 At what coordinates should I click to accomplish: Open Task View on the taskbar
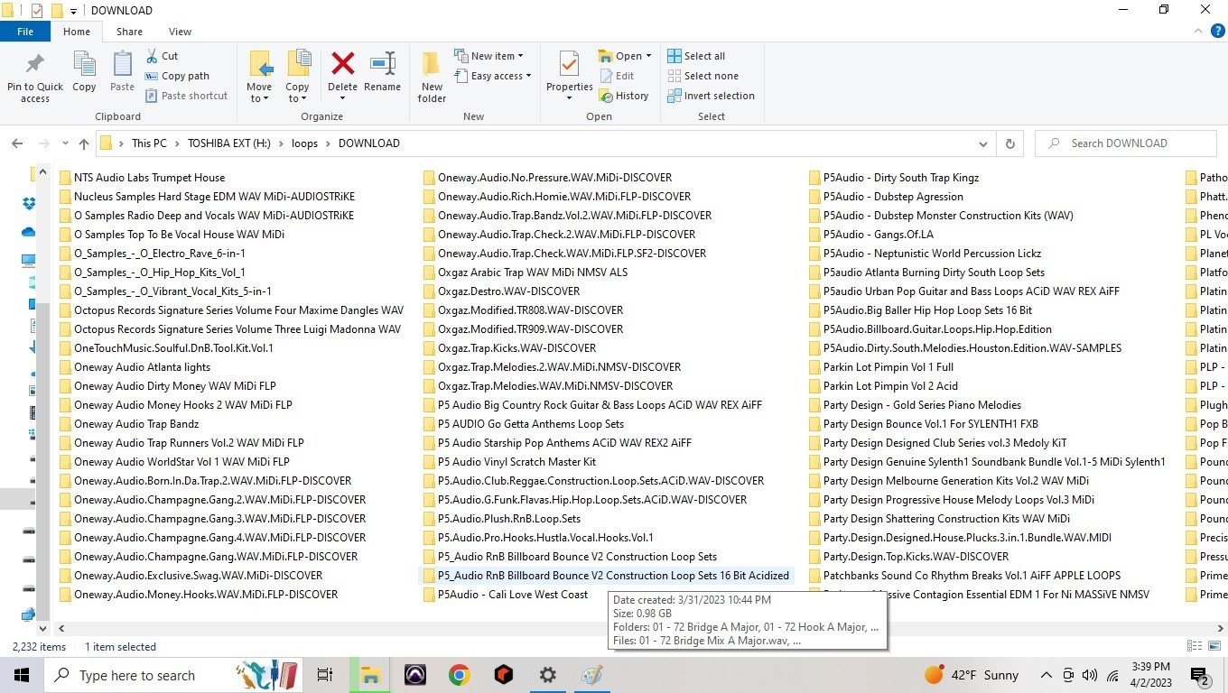tap(325, 675)
